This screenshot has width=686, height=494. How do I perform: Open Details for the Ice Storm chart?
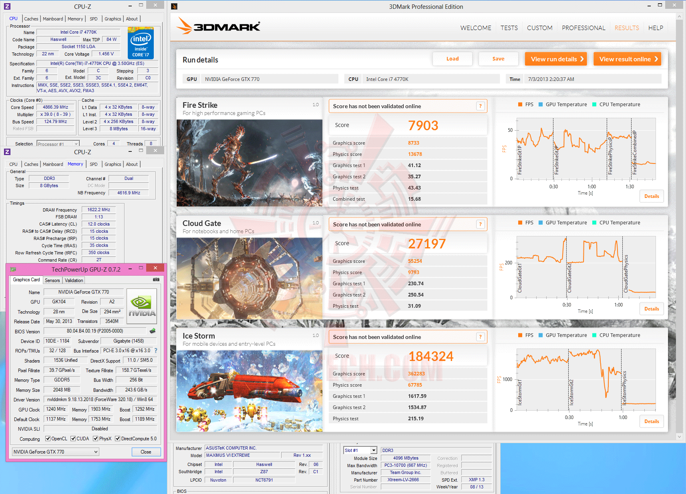pyautogui.click(x=652, y=421)
